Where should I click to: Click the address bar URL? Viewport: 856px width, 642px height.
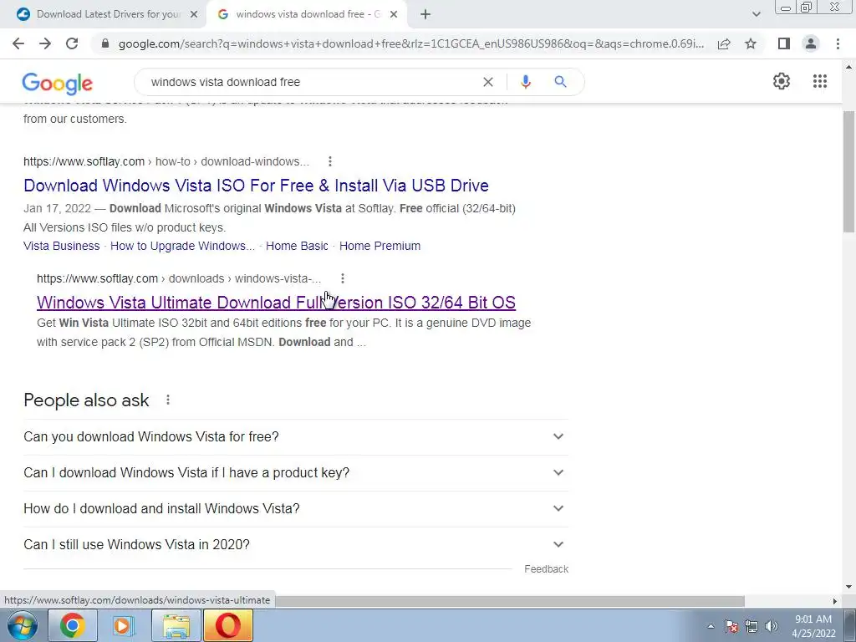[411, 43]
